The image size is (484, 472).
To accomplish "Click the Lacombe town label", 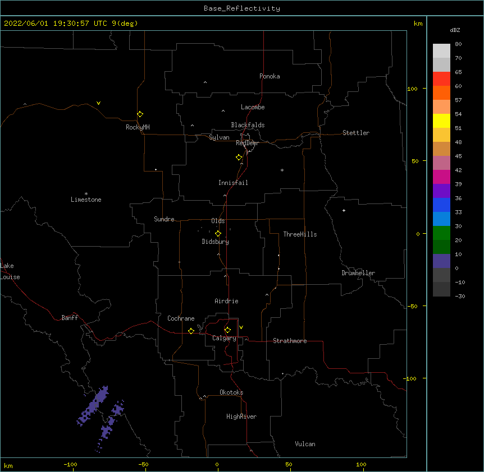I will [253, 107].
